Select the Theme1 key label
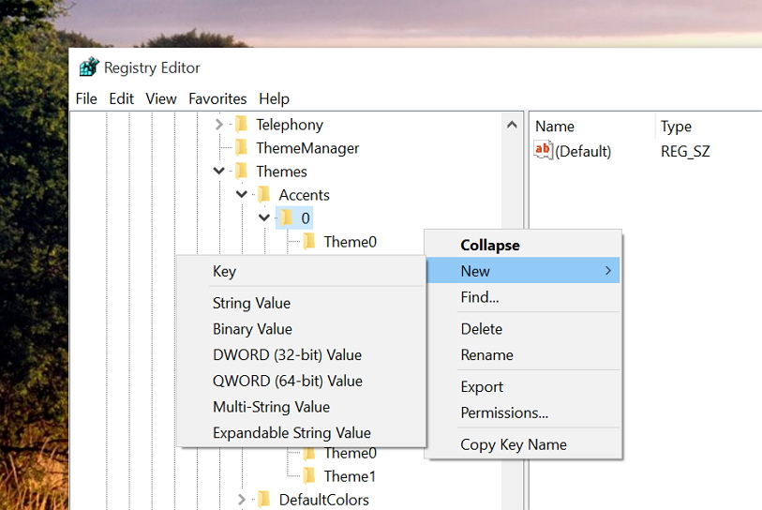 (350, 476)
